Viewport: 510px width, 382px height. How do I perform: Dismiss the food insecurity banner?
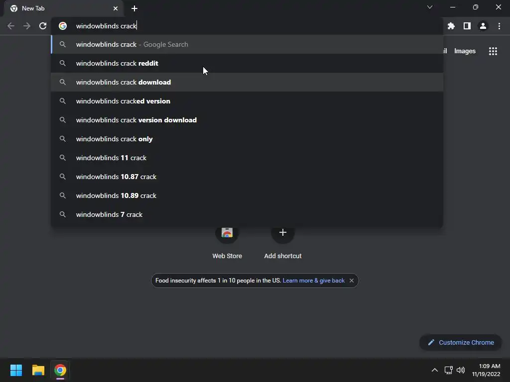[x=352, y=281]
